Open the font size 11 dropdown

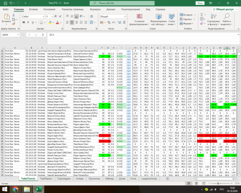tap(52, 16)
